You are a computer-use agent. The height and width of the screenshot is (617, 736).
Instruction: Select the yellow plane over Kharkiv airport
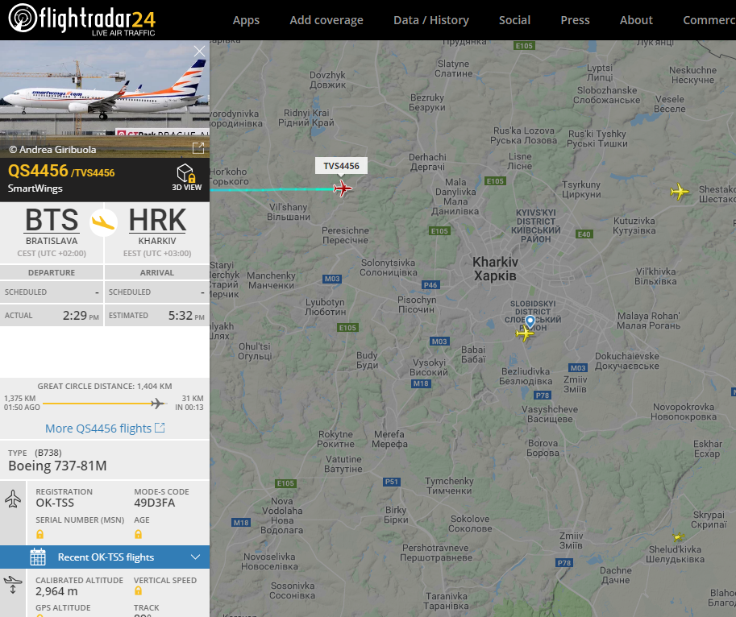point(525,333)
